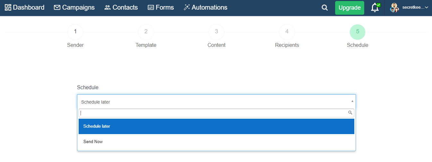The width and height of the screenshot is (432, 162).
Task: Select step 5 Schedule circle
Action: [358, 32]
